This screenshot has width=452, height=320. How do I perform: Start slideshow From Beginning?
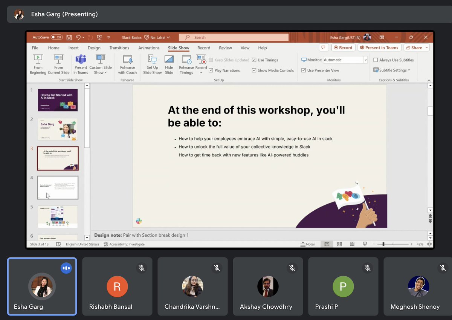tap(38, 64)
